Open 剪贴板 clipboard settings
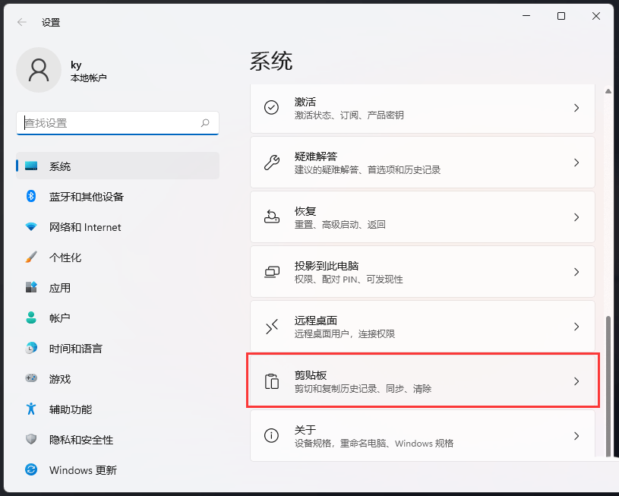Image resolution: width=619 pixels, height=496 pixels. click(x=422, y=381)
